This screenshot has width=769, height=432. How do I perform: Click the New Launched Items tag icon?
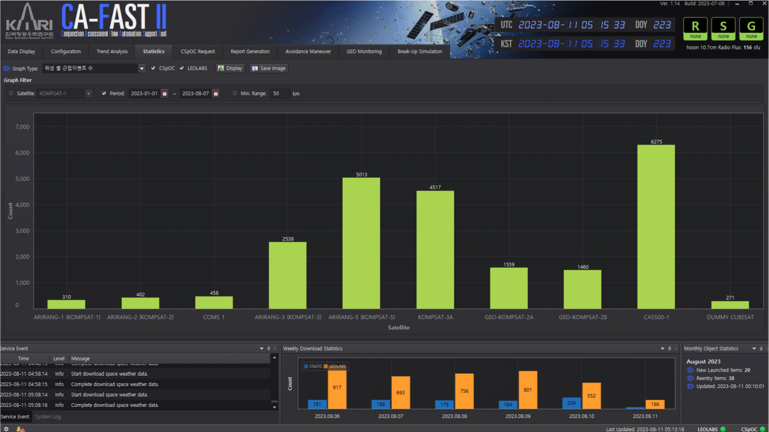pyautogui.click(x=691, y=370)
